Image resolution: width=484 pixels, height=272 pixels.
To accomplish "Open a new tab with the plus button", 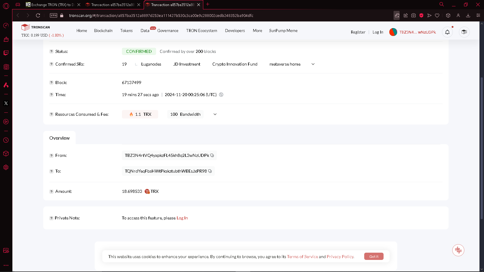I will (208, 5).
